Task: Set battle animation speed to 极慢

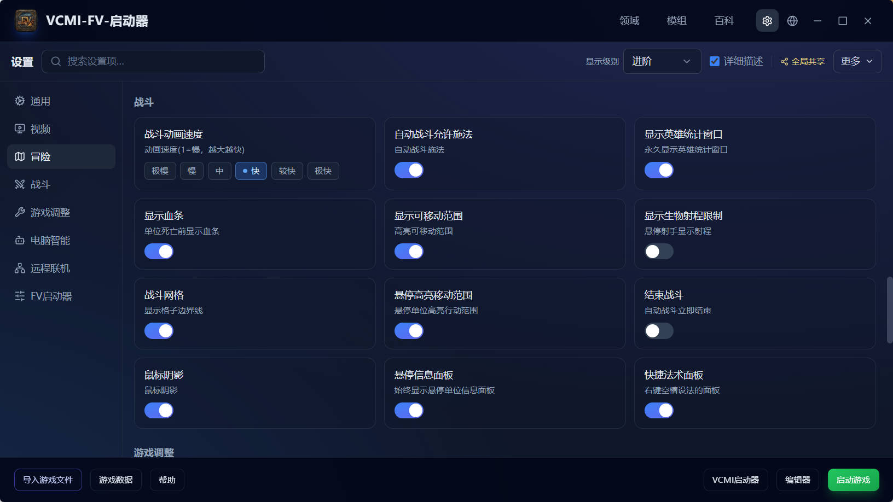Action: [160, 171]
